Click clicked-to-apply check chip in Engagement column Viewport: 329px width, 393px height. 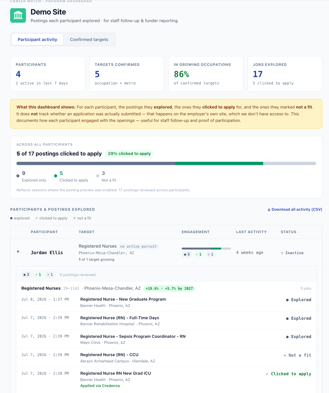coord(199,254)
